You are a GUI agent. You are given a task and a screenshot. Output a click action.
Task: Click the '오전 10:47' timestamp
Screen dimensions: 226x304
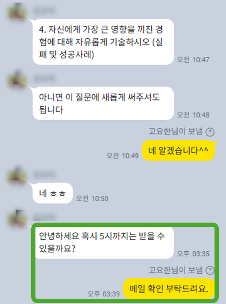click(x=193, y=59)
